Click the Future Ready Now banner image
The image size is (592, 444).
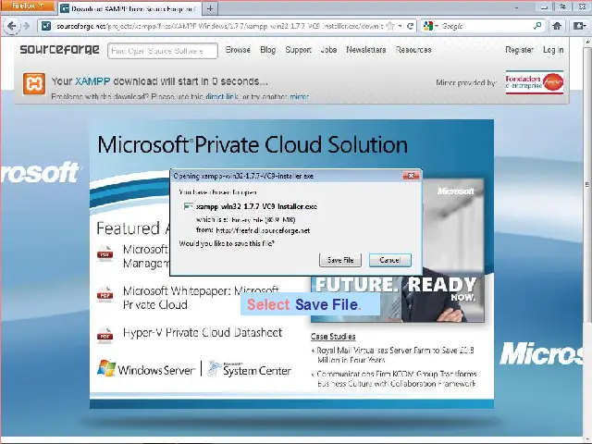pos(397,298)
